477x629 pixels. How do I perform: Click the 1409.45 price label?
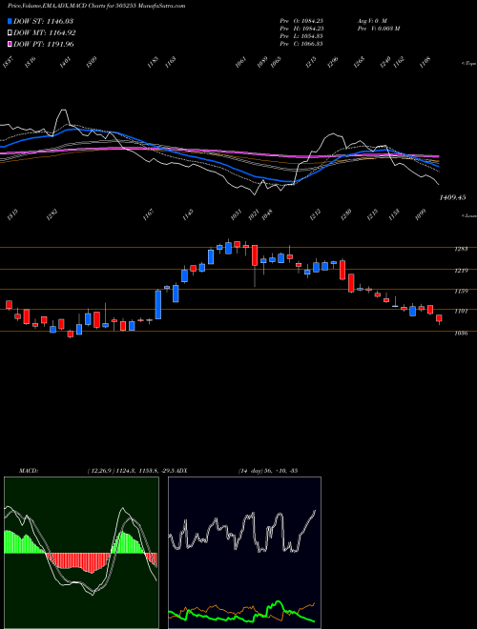(x=452, y=197)
